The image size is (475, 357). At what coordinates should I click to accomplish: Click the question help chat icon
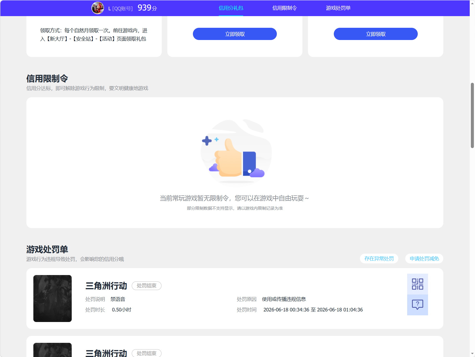point(417,305)
